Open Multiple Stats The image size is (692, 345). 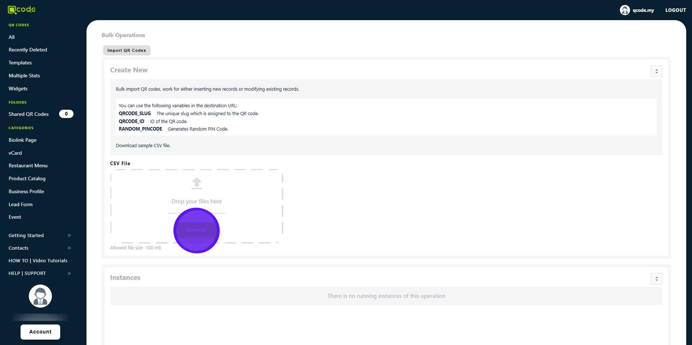click(24, 76)
